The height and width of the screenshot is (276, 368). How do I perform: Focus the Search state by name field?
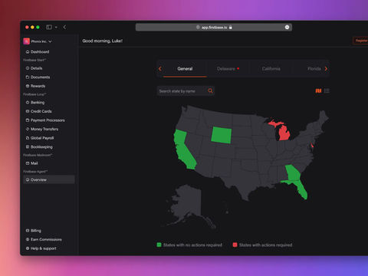(186, 91)
